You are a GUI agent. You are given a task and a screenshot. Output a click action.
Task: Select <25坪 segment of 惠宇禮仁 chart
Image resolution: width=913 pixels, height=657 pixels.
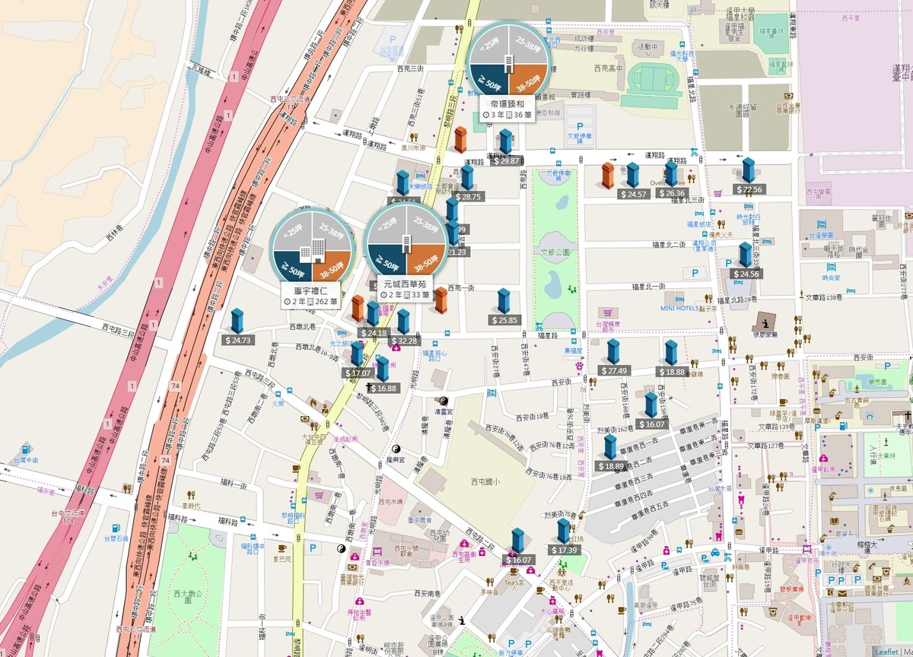tap(294, 230)
